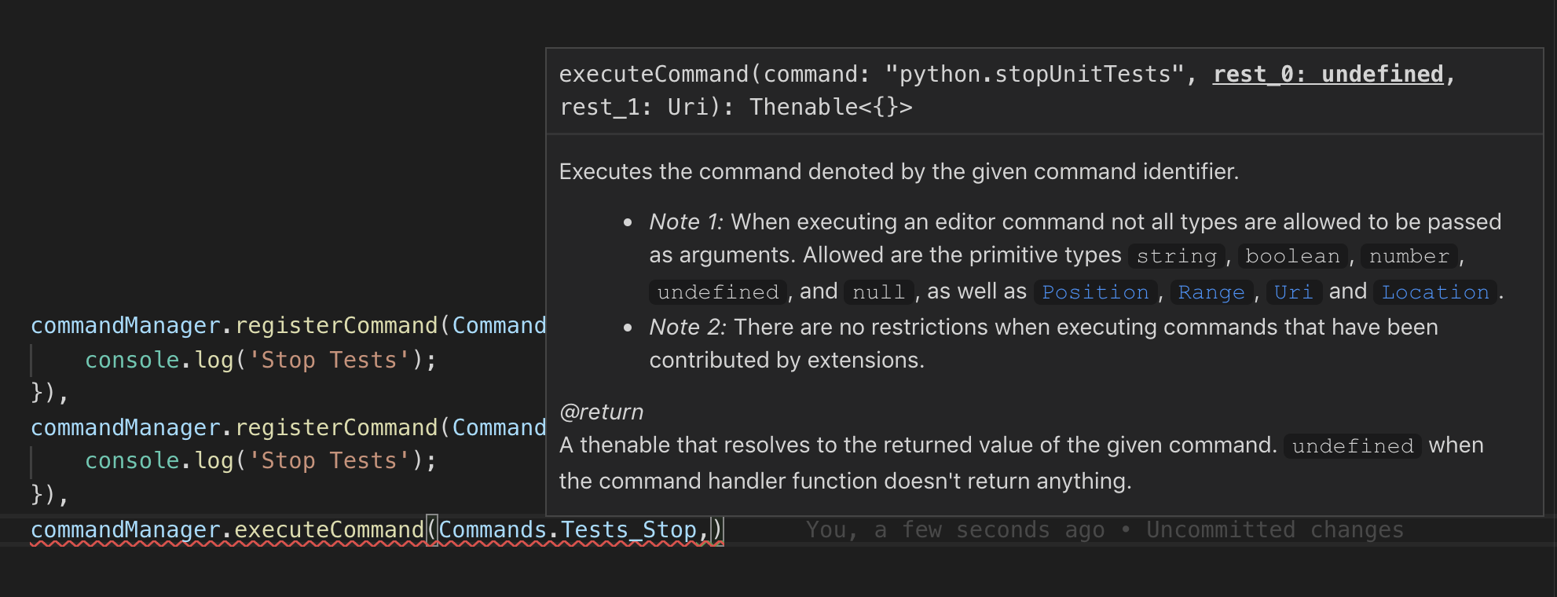Follow the Uri link in Note 1
The width and height of the screenshot is (1557, 597).
[x=1293, y=292]
